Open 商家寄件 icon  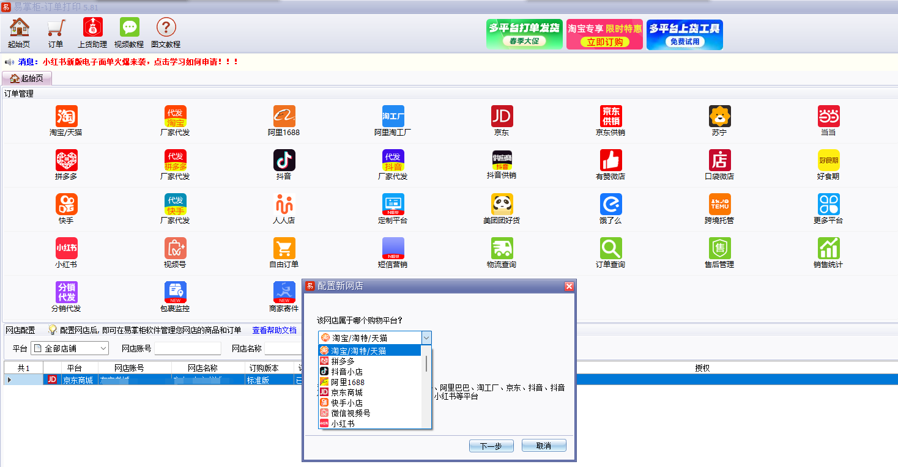[x=284, y=292]
